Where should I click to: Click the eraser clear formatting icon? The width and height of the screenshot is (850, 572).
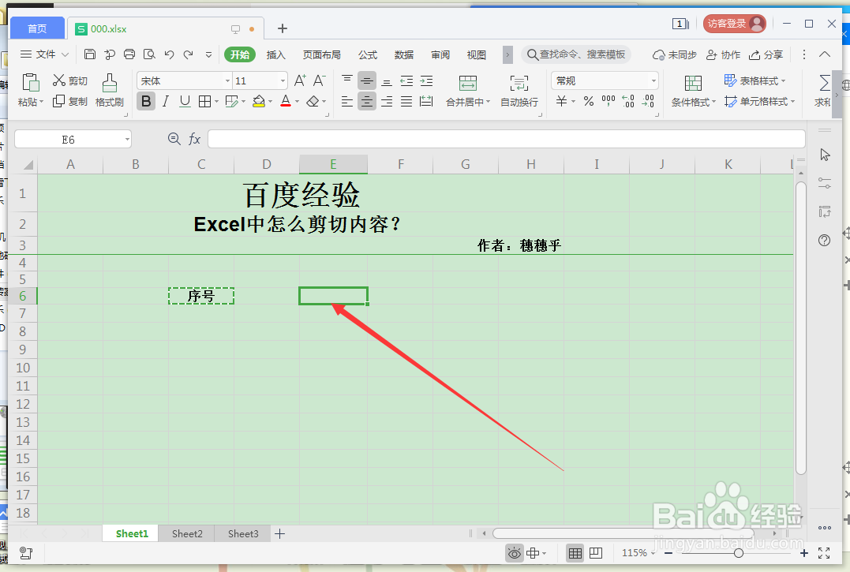tap(313, 101)
